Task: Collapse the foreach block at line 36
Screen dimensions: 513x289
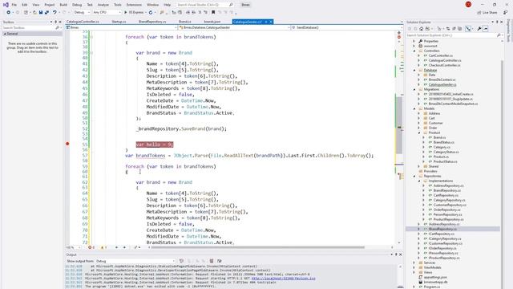Action: (x=91, y=37)
